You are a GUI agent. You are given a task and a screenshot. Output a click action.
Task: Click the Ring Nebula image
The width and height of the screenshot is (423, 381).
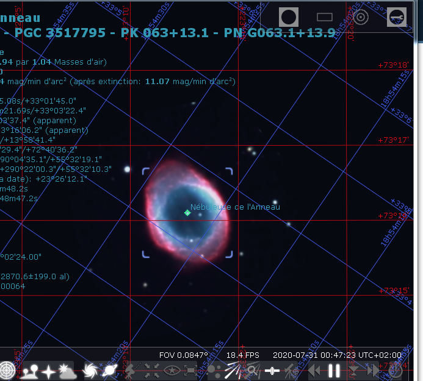(187, 212)
